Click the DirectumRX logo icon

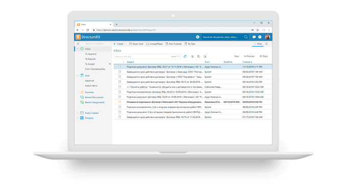78,37
